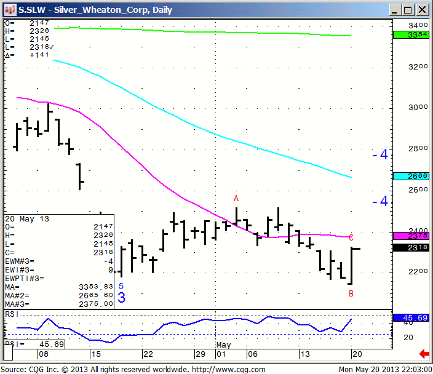Screen dimensions: 433x374
Task: Select the magenta 2375 price tag
Action: click(410, 236)
